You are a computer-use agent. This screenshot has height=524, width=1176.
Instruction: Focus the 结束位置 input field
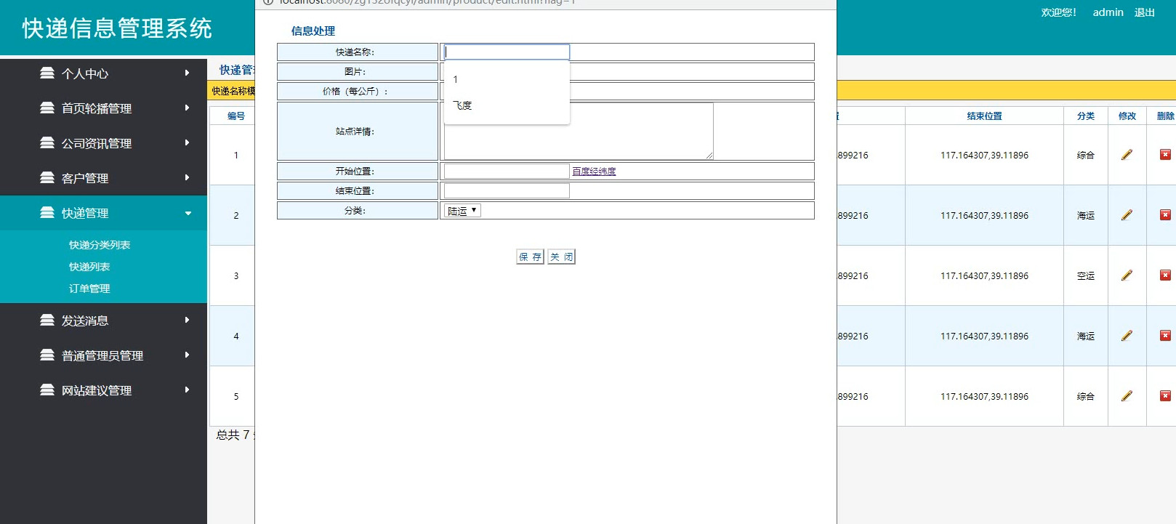coord(507,190)
